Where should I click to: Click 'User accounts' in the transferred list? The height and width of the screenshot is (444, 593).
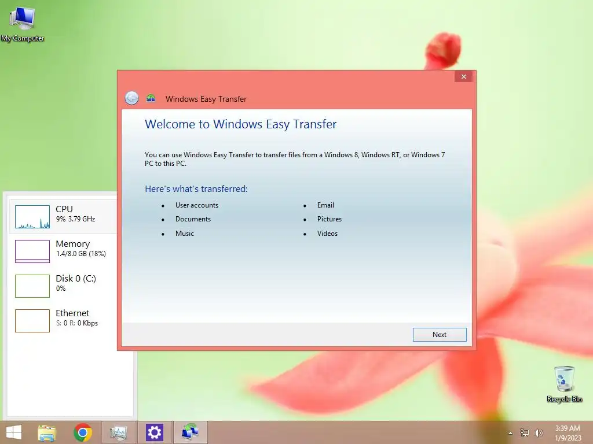pyautogui.click(x=197, y=205)
